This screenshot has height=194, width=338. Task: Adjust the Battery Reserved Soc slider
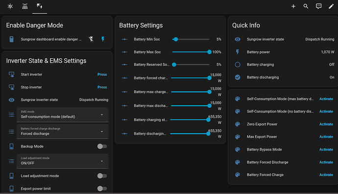tap(191, 65)
